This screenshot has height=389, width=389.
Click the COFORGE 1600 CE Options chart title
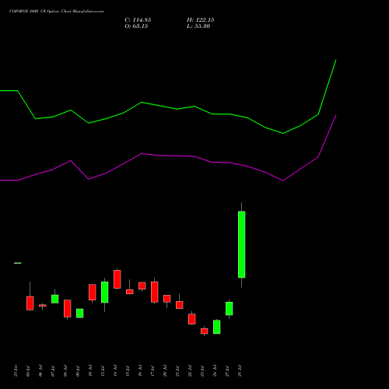[57, 12]
